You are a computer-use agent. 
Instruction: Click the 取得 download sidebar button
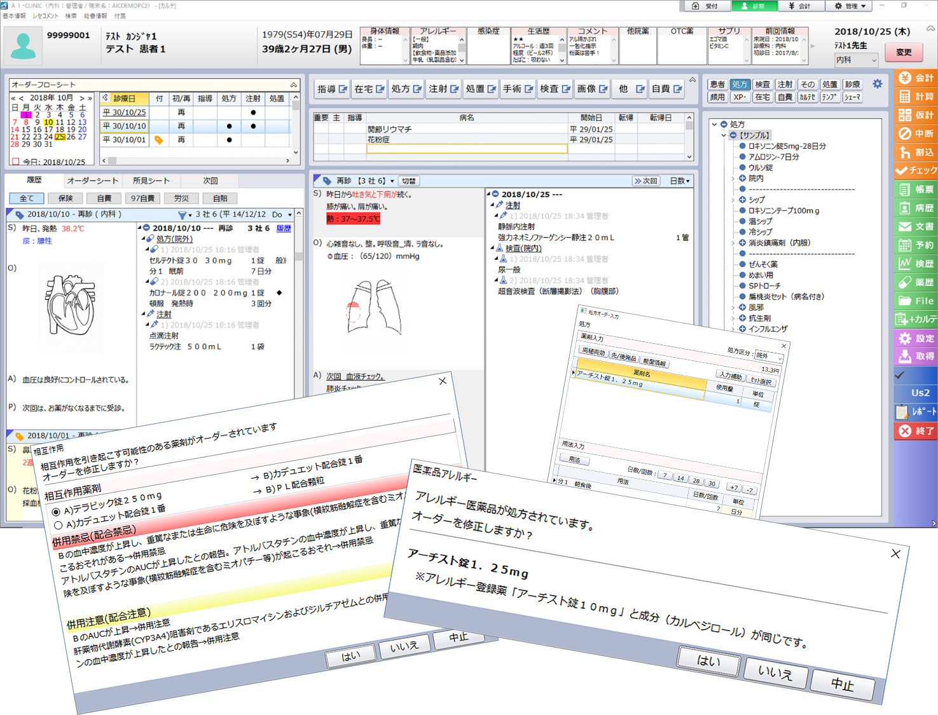[x=916, y=357]
